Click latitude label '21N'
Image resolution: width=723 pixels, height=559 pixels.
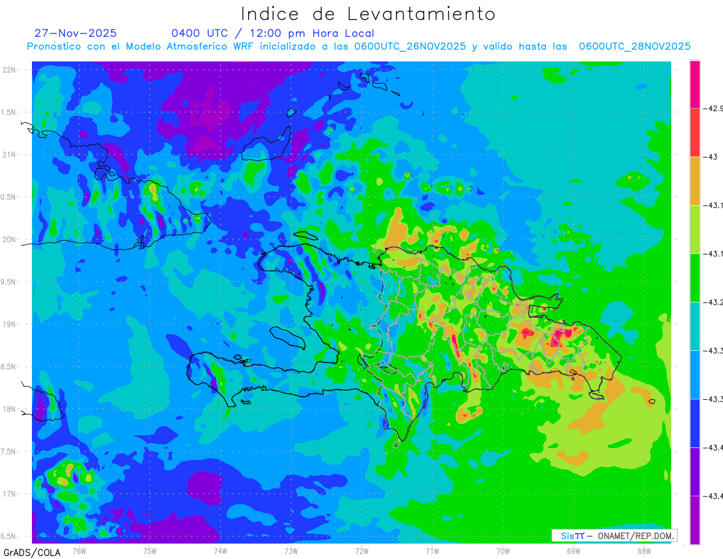[x=10, y=154]
